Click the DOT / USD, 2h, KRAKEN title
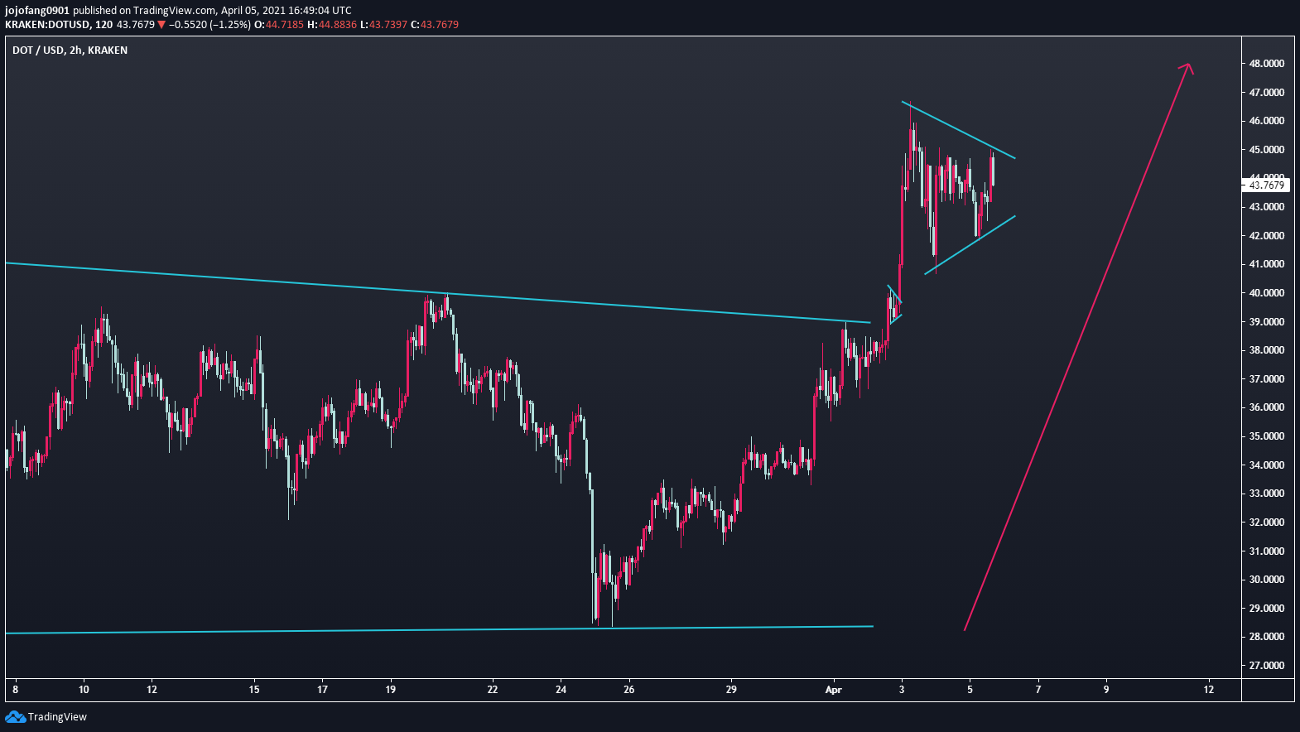 (x=70, y=51)
